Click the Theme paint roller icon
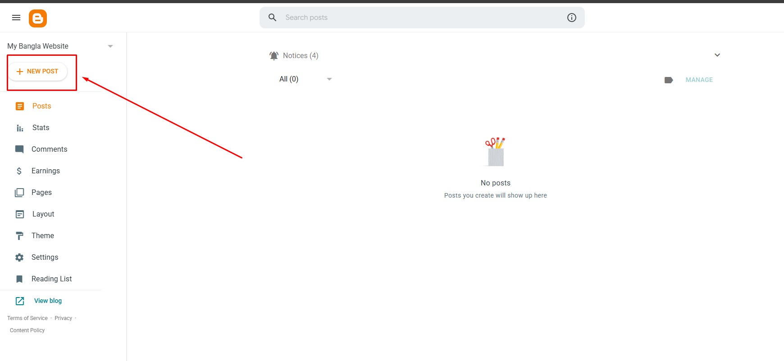The image size is (784, 361). [19, 236]
